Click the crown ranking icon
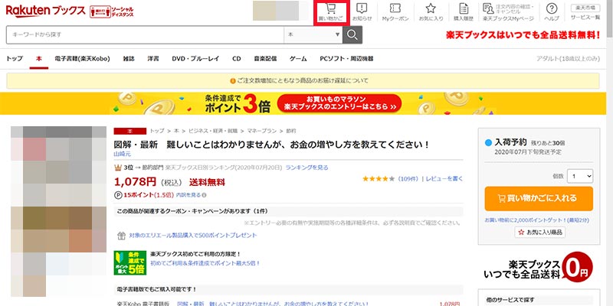The width and height of the screenshot is (613, 306). pos(118,168)
